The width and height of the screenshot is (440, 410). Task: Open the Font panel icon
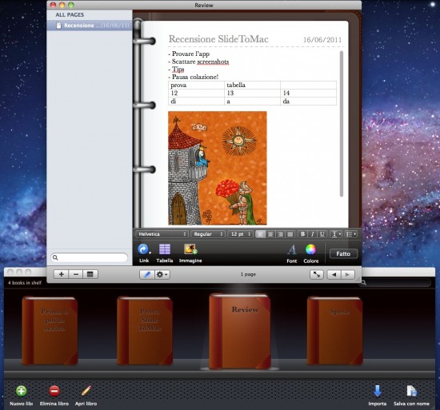pyautogui.click(x=292, y=249)
